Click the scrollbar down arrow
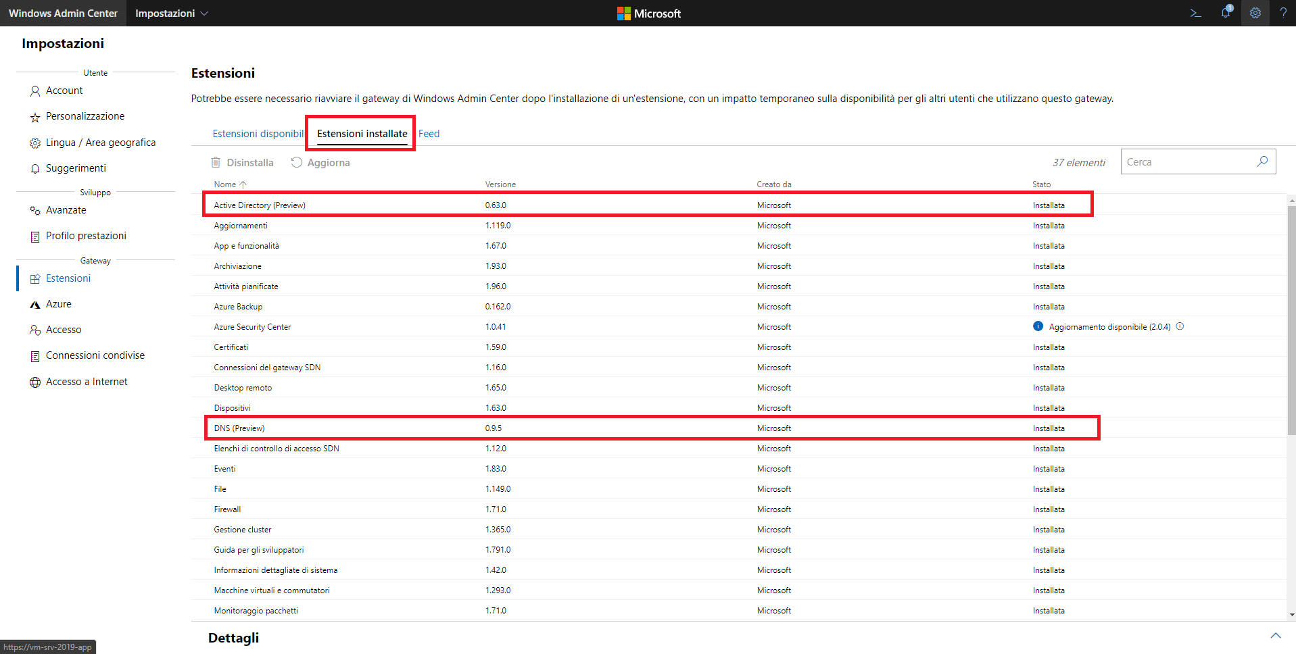This screenshot has height=654, width=1296. click(1291, 615)
